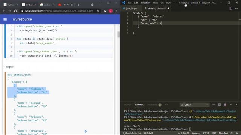The height and width of the screenshot is (135, 241).
Task: Click the w3resource logo text
Action: tap(22, 19)
